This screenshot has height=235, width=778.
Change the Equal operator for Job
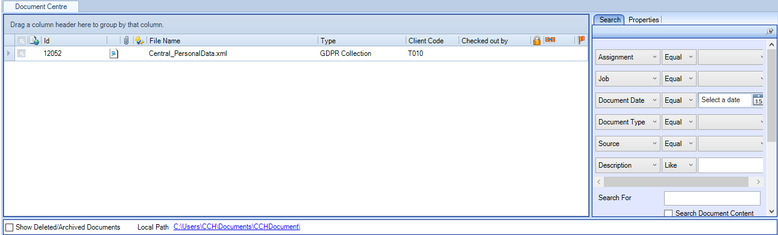point(679,79)
